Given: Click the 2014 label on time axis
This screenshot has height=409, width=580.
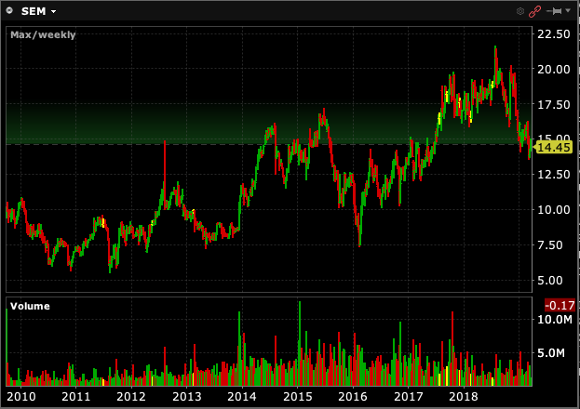Looking at the screenshot, I should [242, 397].
